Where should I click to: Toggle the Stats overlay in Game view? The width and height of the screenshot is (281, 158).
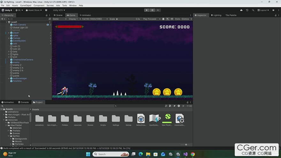(178, 19)
